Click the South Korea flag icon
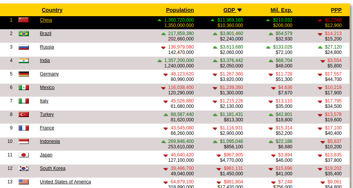 click(x=23, y=168)
